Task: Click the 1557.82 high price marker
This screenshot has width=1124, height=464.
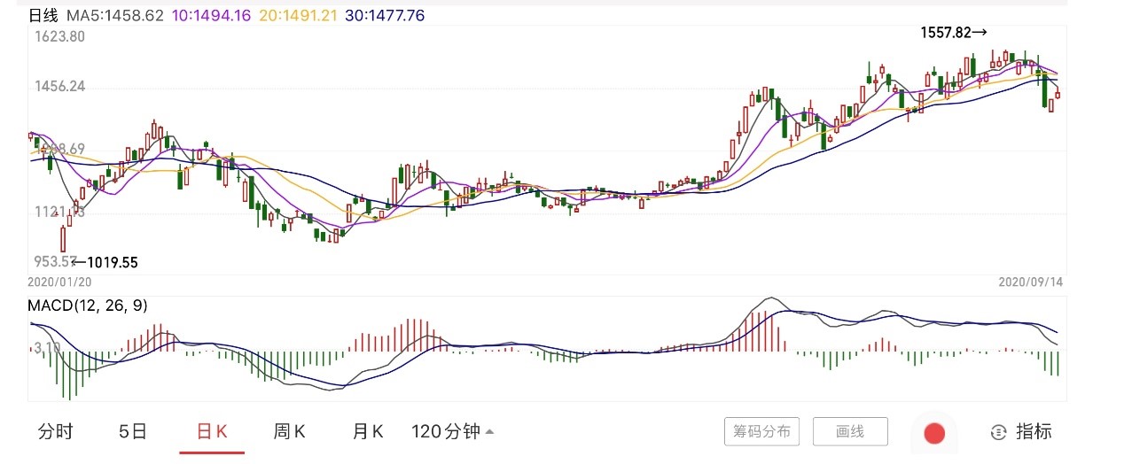Action: point(954,33)
